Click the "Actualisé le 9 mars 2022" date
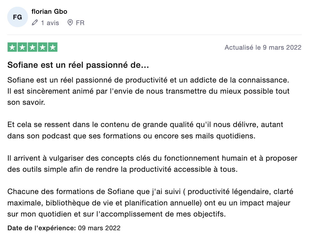Screen dimensions: 309x238 [x=263, y=48]
